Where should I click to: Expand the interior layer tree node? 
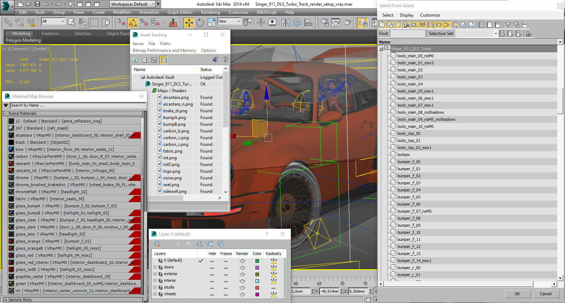(x=155, y=281)
